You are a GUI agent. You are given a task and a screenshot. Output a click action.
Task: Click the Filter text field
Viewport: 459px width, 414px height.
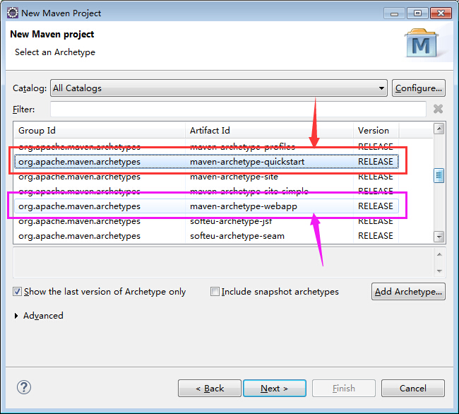(x=238, y=110)
